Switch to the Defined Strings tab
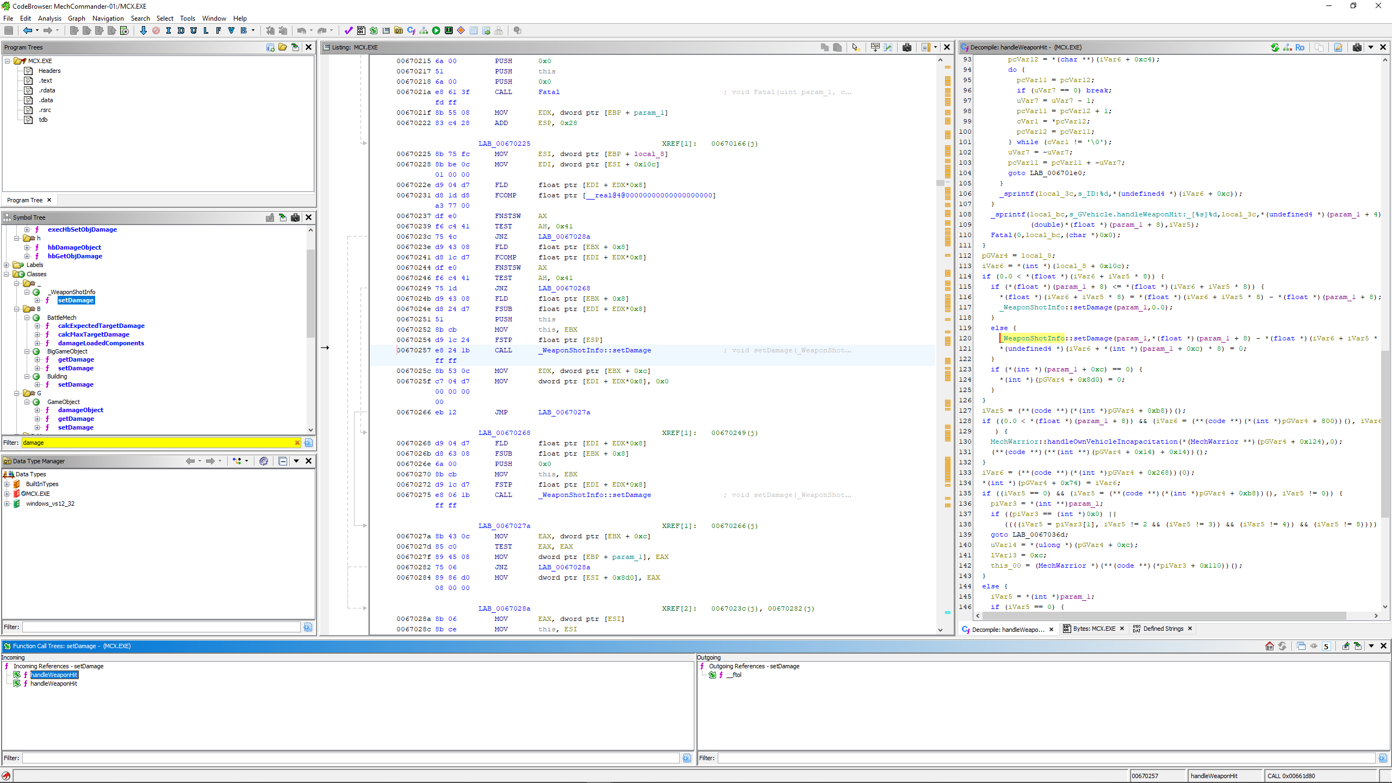Viewport: 1392px width, 783px height. [1163, 629]
